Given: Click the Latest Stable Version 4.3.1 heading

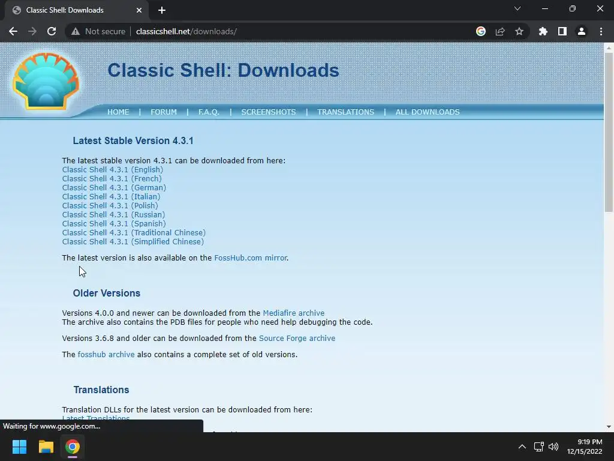Looking at the screenshot, I should coord(133,140).
